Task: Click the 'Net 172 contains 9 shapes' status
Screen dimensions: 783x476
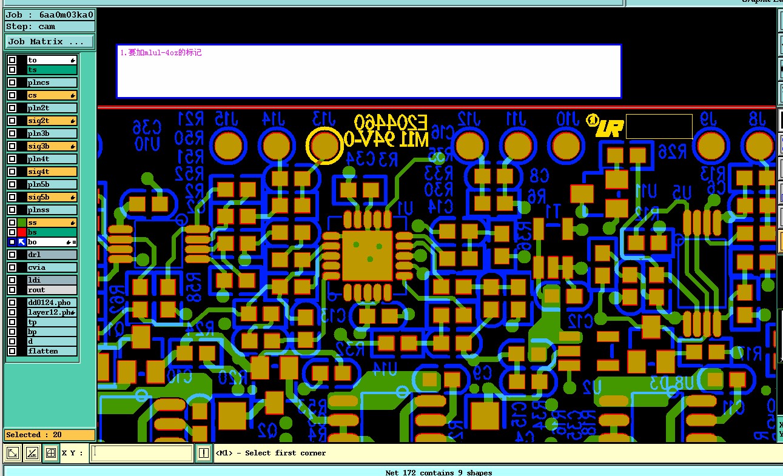Action: pos(439,472)
